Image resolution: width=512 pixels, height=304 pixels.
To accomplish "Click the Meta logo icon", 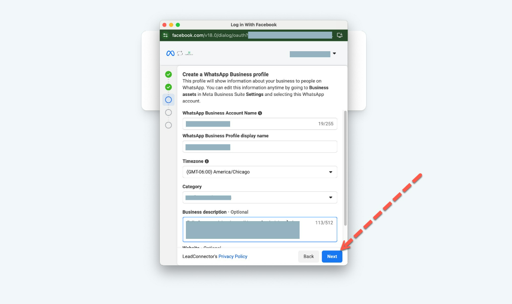I will (171, 54).
